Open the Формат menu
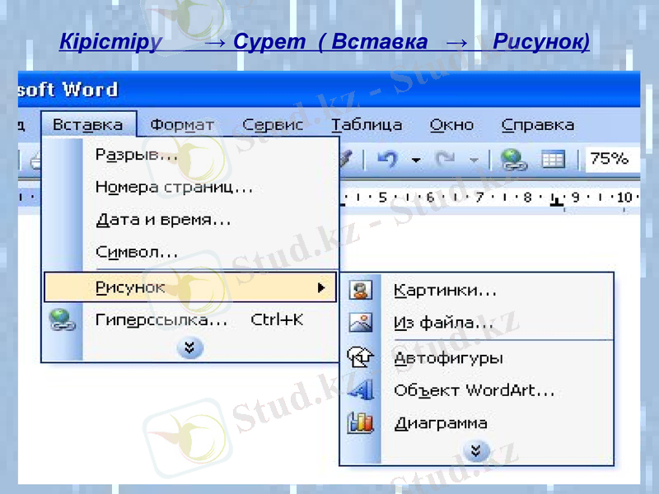659x494 pixels. pos(182,123)
